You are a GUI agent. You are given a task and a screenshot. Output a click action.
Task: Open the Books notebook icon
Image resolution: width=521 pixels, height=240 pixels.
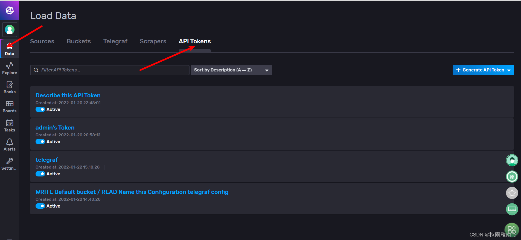(10, 85)
